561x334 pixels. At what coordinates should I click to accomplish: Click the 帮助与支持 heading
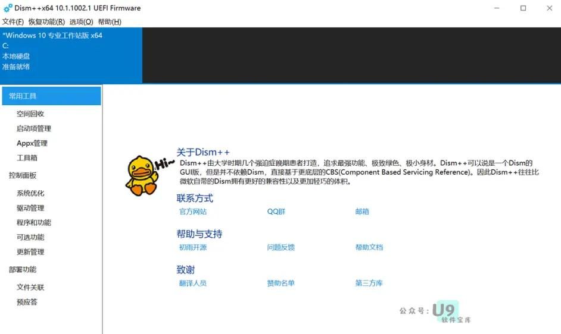(200, 234)
